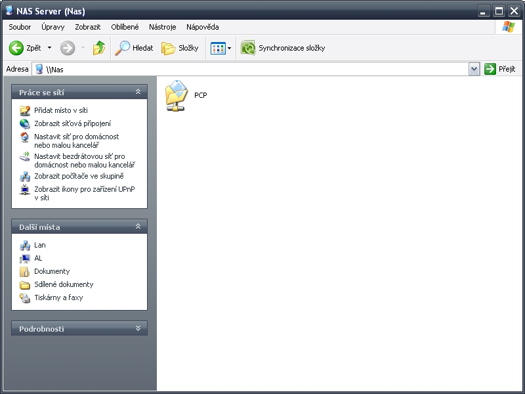Collapse the Další místa panel
This screenshot has width=525, height=394.
point(138,227)
